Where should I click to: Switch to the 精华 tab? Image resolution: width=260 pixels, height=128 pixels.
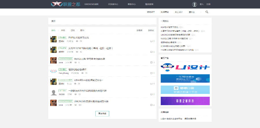click(x=82, y=30)
